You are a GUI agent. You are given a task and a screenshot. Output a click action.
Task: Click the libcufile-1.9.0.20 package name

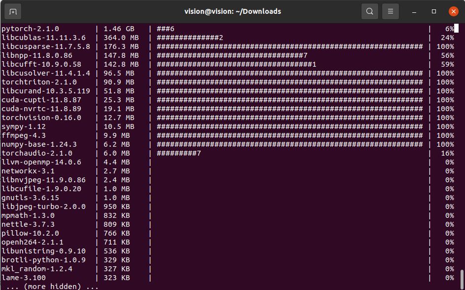pos(41,189)
